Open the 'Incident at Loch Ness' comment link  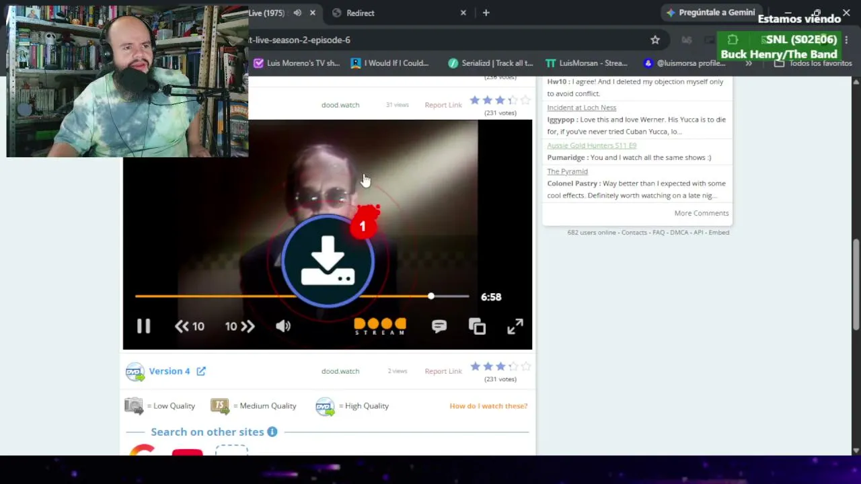pos(581,108)
